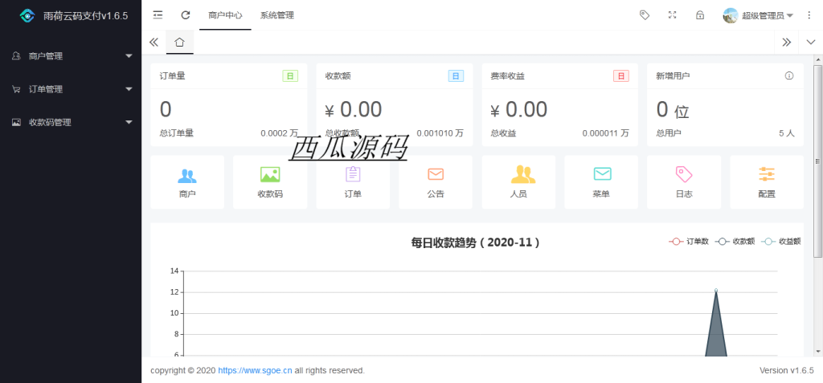
Task: Click the red 日 badge on 费率收益
Action: click(621, 76)
